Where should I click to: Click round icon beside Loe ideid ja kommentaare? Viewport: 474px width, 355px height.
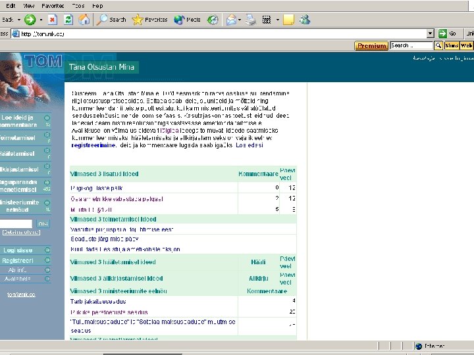47,118
